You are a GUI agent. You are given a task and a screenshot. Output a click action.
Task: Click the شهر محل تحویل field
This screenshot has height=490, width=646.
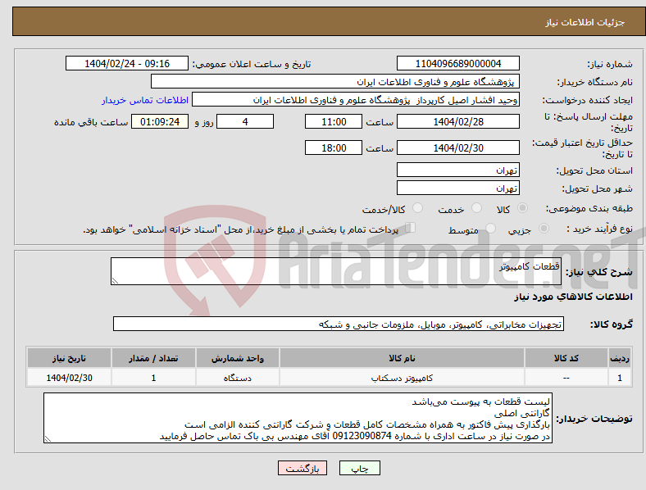pyautogui.click(x=457, y=188)
